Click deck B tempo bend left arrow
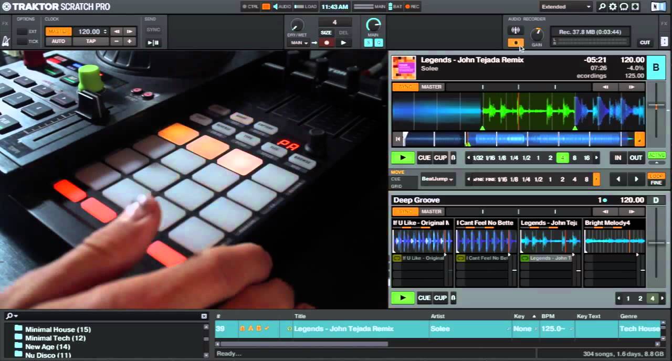The width and height of the screenshot is (672, 361). pos(605,87)
